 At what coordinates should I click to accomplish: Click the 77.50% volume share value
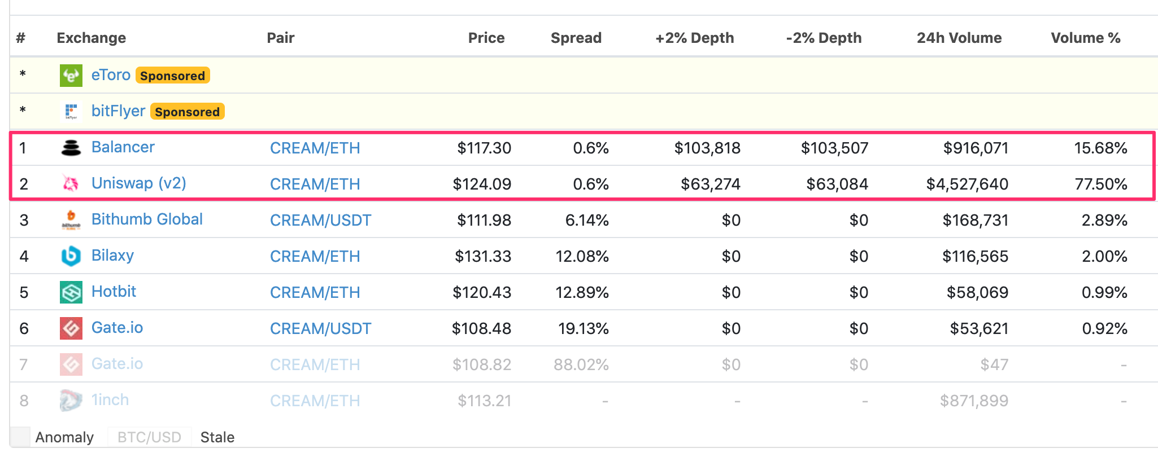tap(1101, 184)
